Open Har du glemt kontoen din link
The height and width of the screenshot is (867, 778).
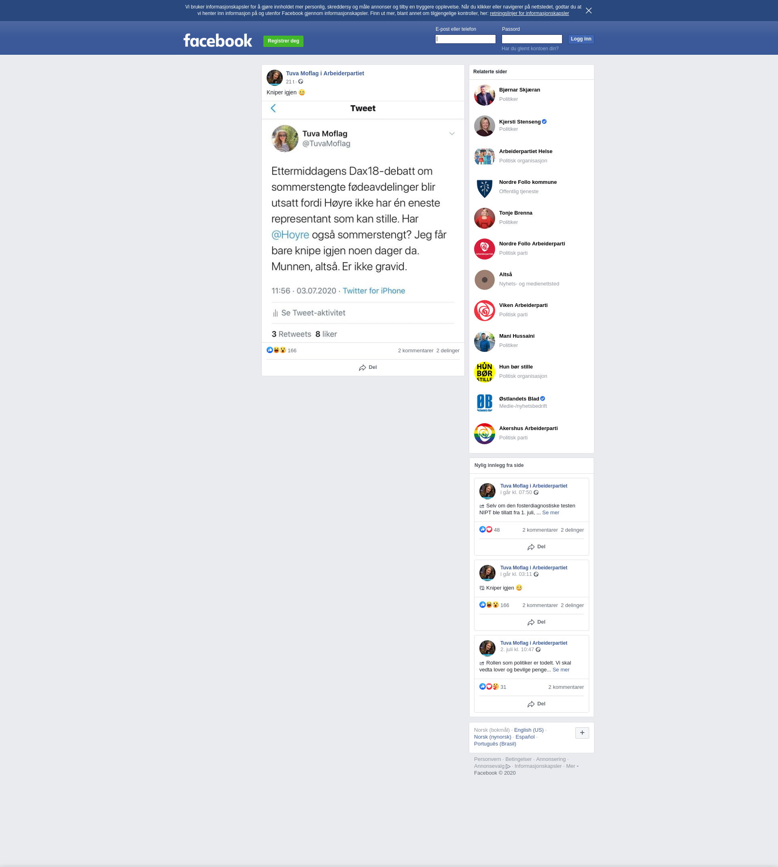click(x=530, y=49)
